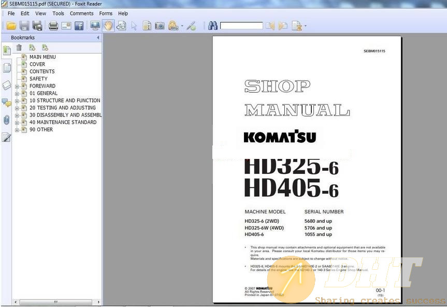Click into the toolbar search field
447x307 pixels.
click(x=241, y=26)
